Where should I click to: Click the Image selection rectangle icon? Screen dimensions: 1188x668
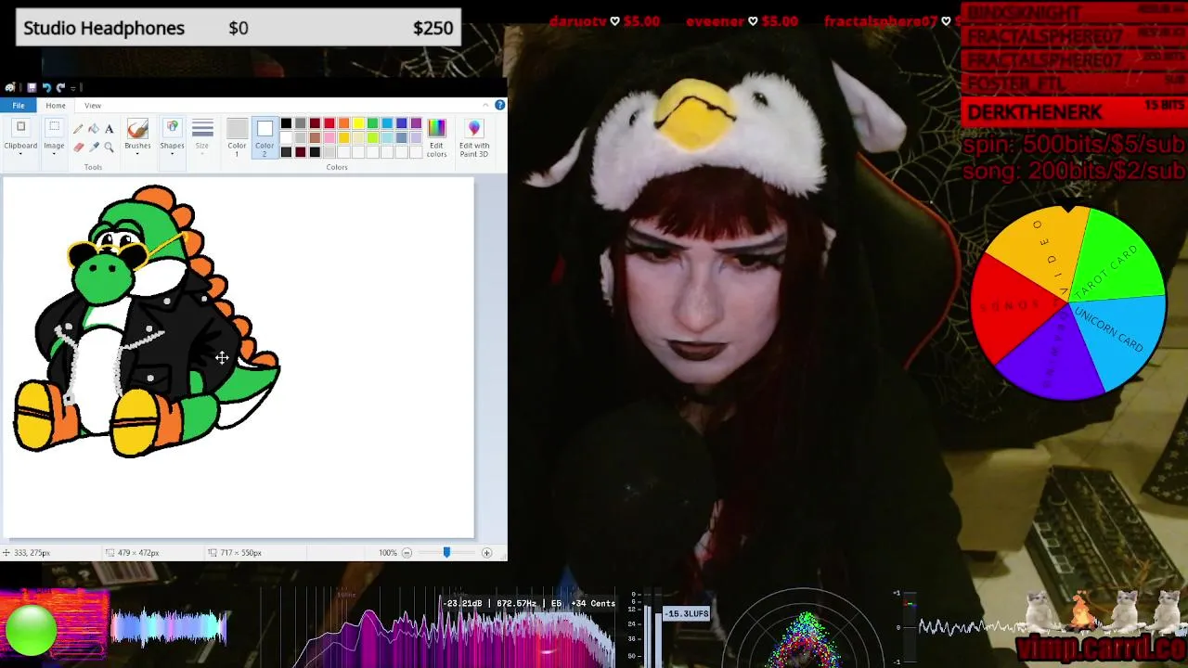(54, 127)
